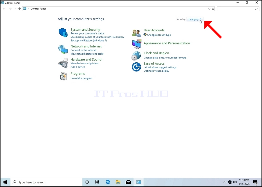Click Let Windows suggest settings
The image size is (262, 187).
point(160,67)
